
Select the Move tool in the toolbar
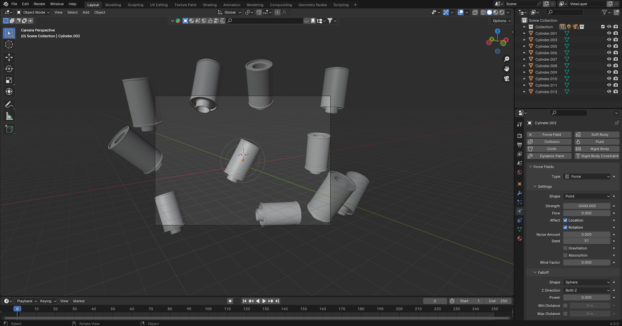9,57
